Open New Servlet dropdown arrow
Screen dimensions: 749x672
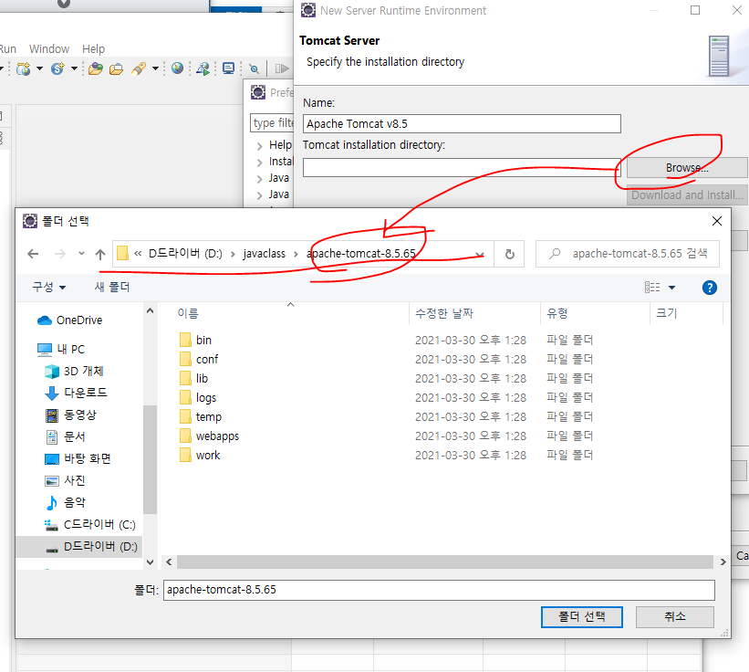pyautogui.click(x=74, y=68)
